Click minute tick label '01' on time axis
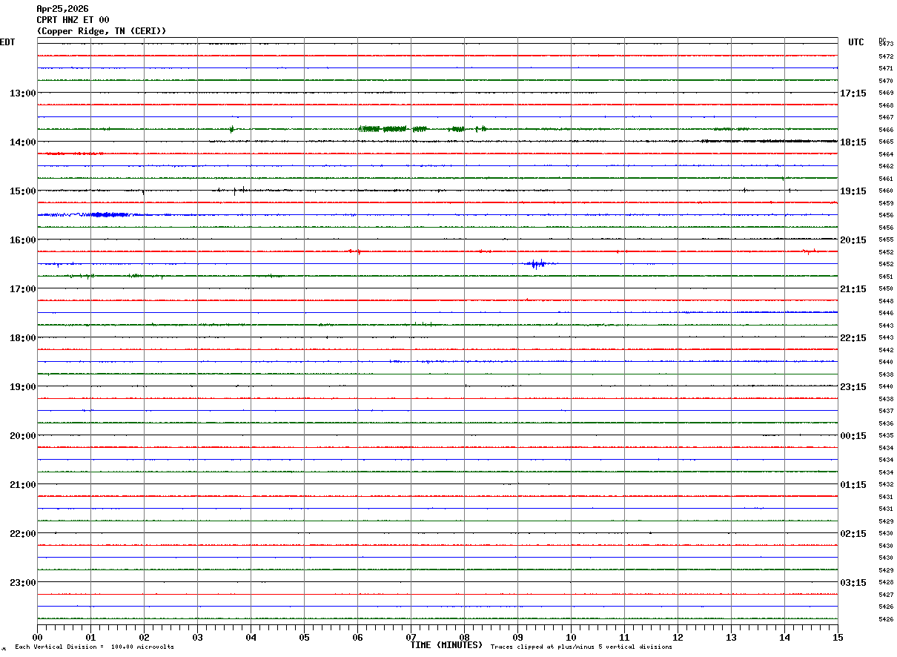This screenshot has height=657, width=897. pos(90,638)
